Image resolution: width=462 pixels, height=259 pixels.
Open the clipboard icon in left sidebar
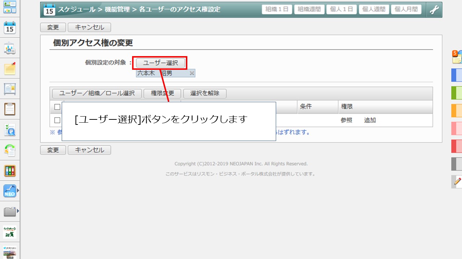10,109
